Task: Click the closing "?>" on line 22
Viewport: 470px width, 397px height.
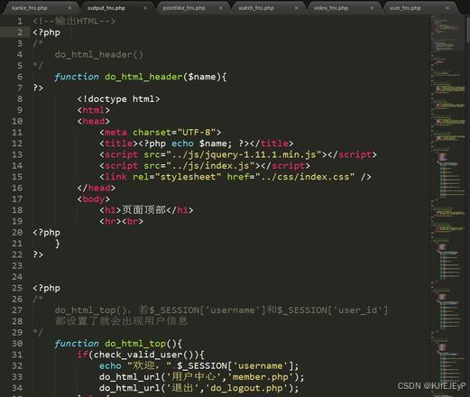Action: tap(38, 254)
